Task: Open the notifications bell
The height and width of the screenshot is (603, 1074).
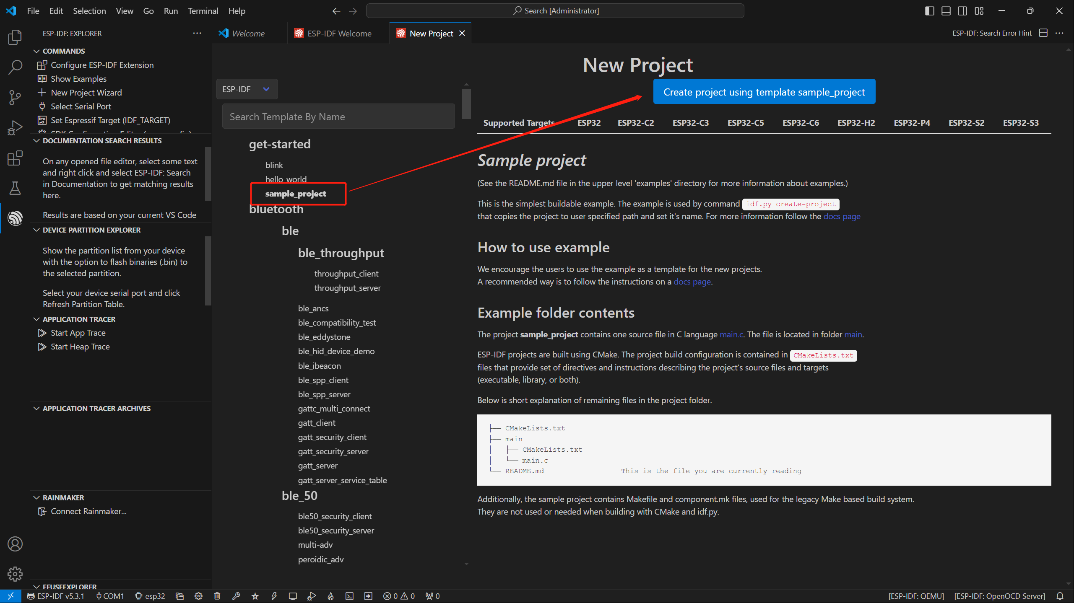Action: coord(1060,596)
